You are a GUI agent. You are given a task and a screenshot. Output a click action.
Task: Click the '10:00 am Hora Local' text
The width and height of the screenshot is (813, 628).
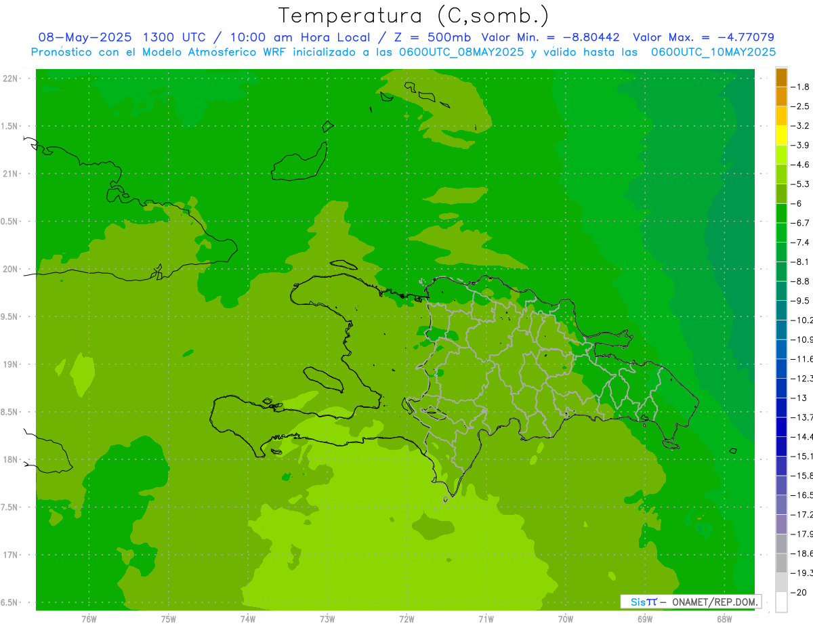tap(299, 37)
